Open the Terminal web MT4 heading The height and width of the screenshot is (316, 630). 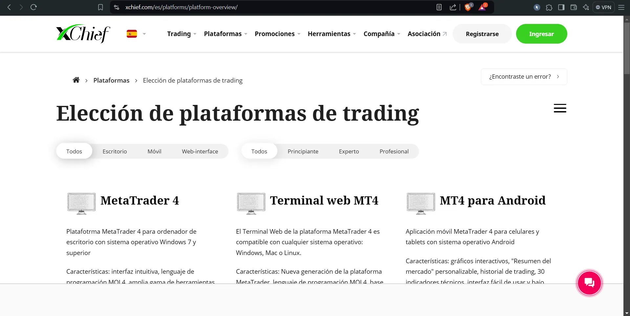[x=324, y=200]
